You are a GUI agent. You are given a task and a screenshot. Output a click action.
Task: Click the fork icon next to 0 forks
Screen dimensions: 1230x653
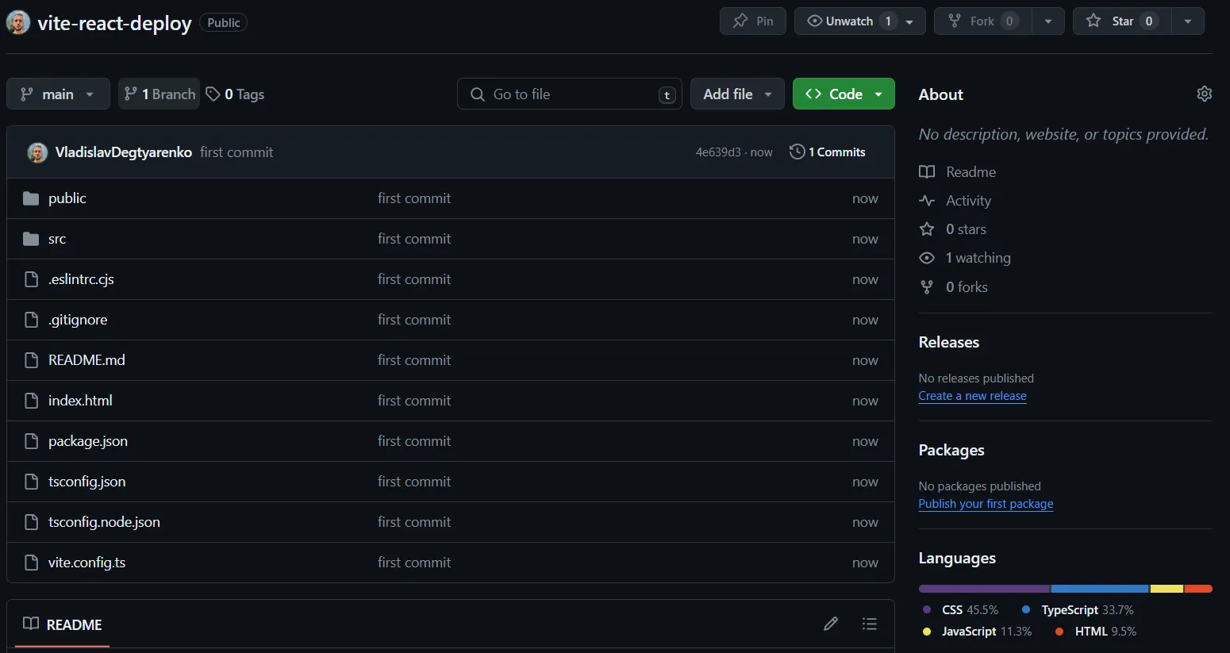pos(927,287)
